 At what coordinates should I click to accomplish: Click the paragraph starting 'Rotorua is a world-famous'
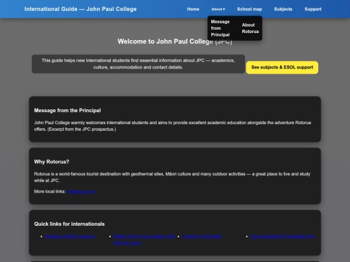click(172, 177)
